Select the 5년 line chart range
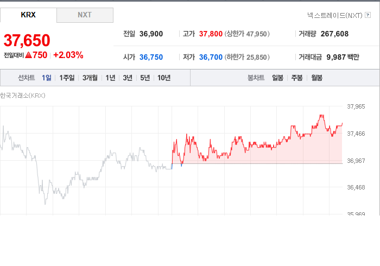Viewport: 380px width, 266px height. point(145,78)
